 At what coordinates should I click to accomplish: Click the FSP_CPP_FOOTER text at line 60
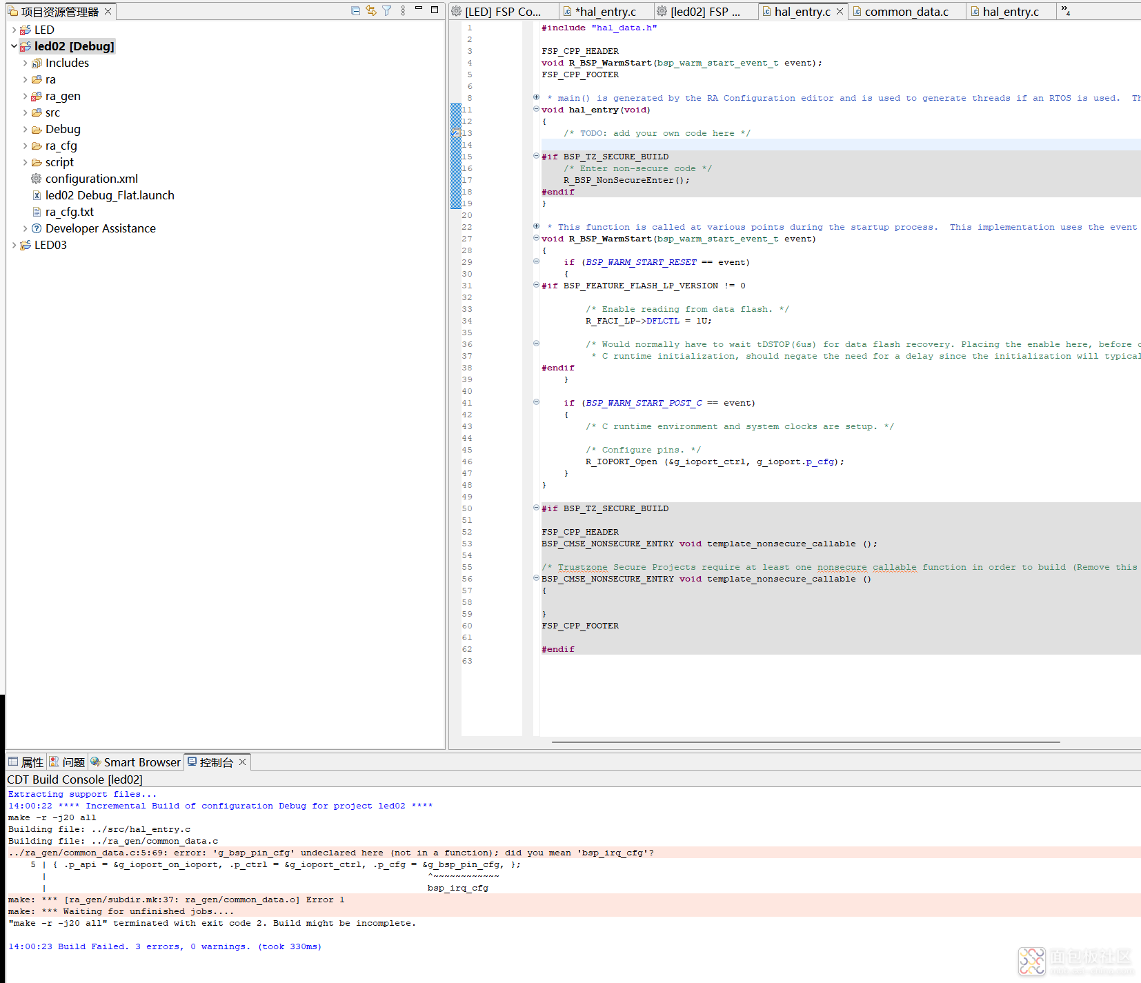(x=580, y=626)
